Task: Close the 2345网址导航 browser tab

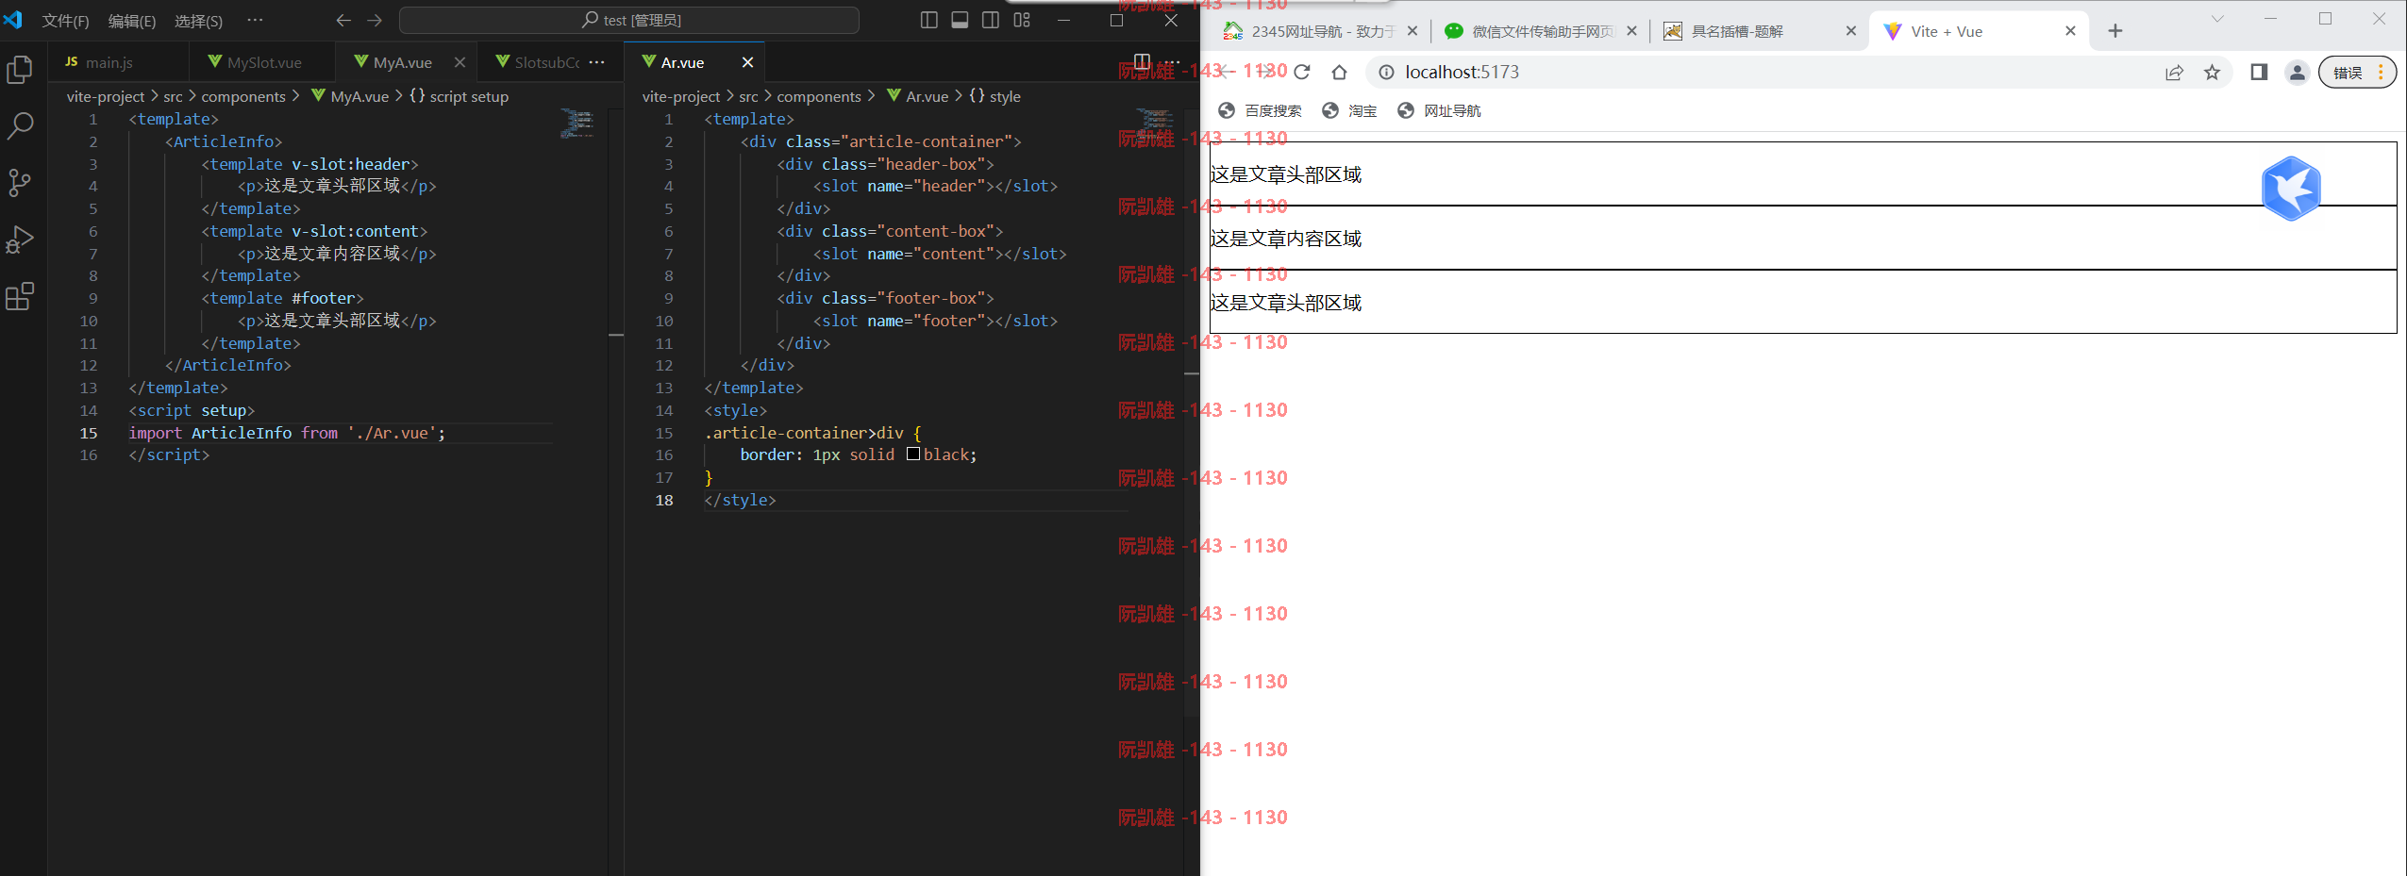Action: tap(1412, 31)
